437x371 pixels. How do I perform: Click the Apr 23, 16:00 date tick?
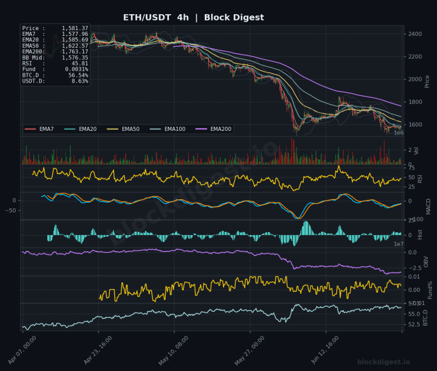coord(98,350)
